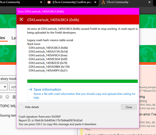Collapse details with the circular chevron icon
156x135 pixels.
(x=21, y=107)
